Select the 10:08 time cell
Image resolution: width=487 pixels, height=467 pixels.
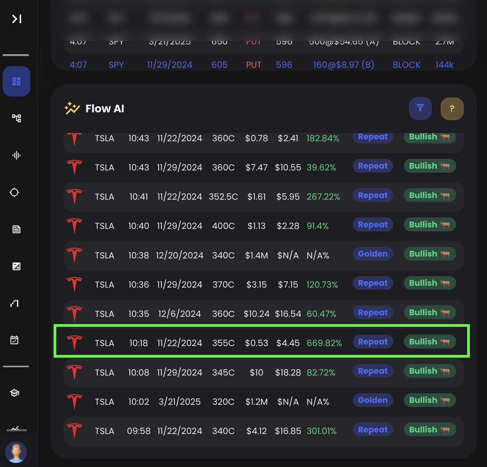tap(138, 372)
